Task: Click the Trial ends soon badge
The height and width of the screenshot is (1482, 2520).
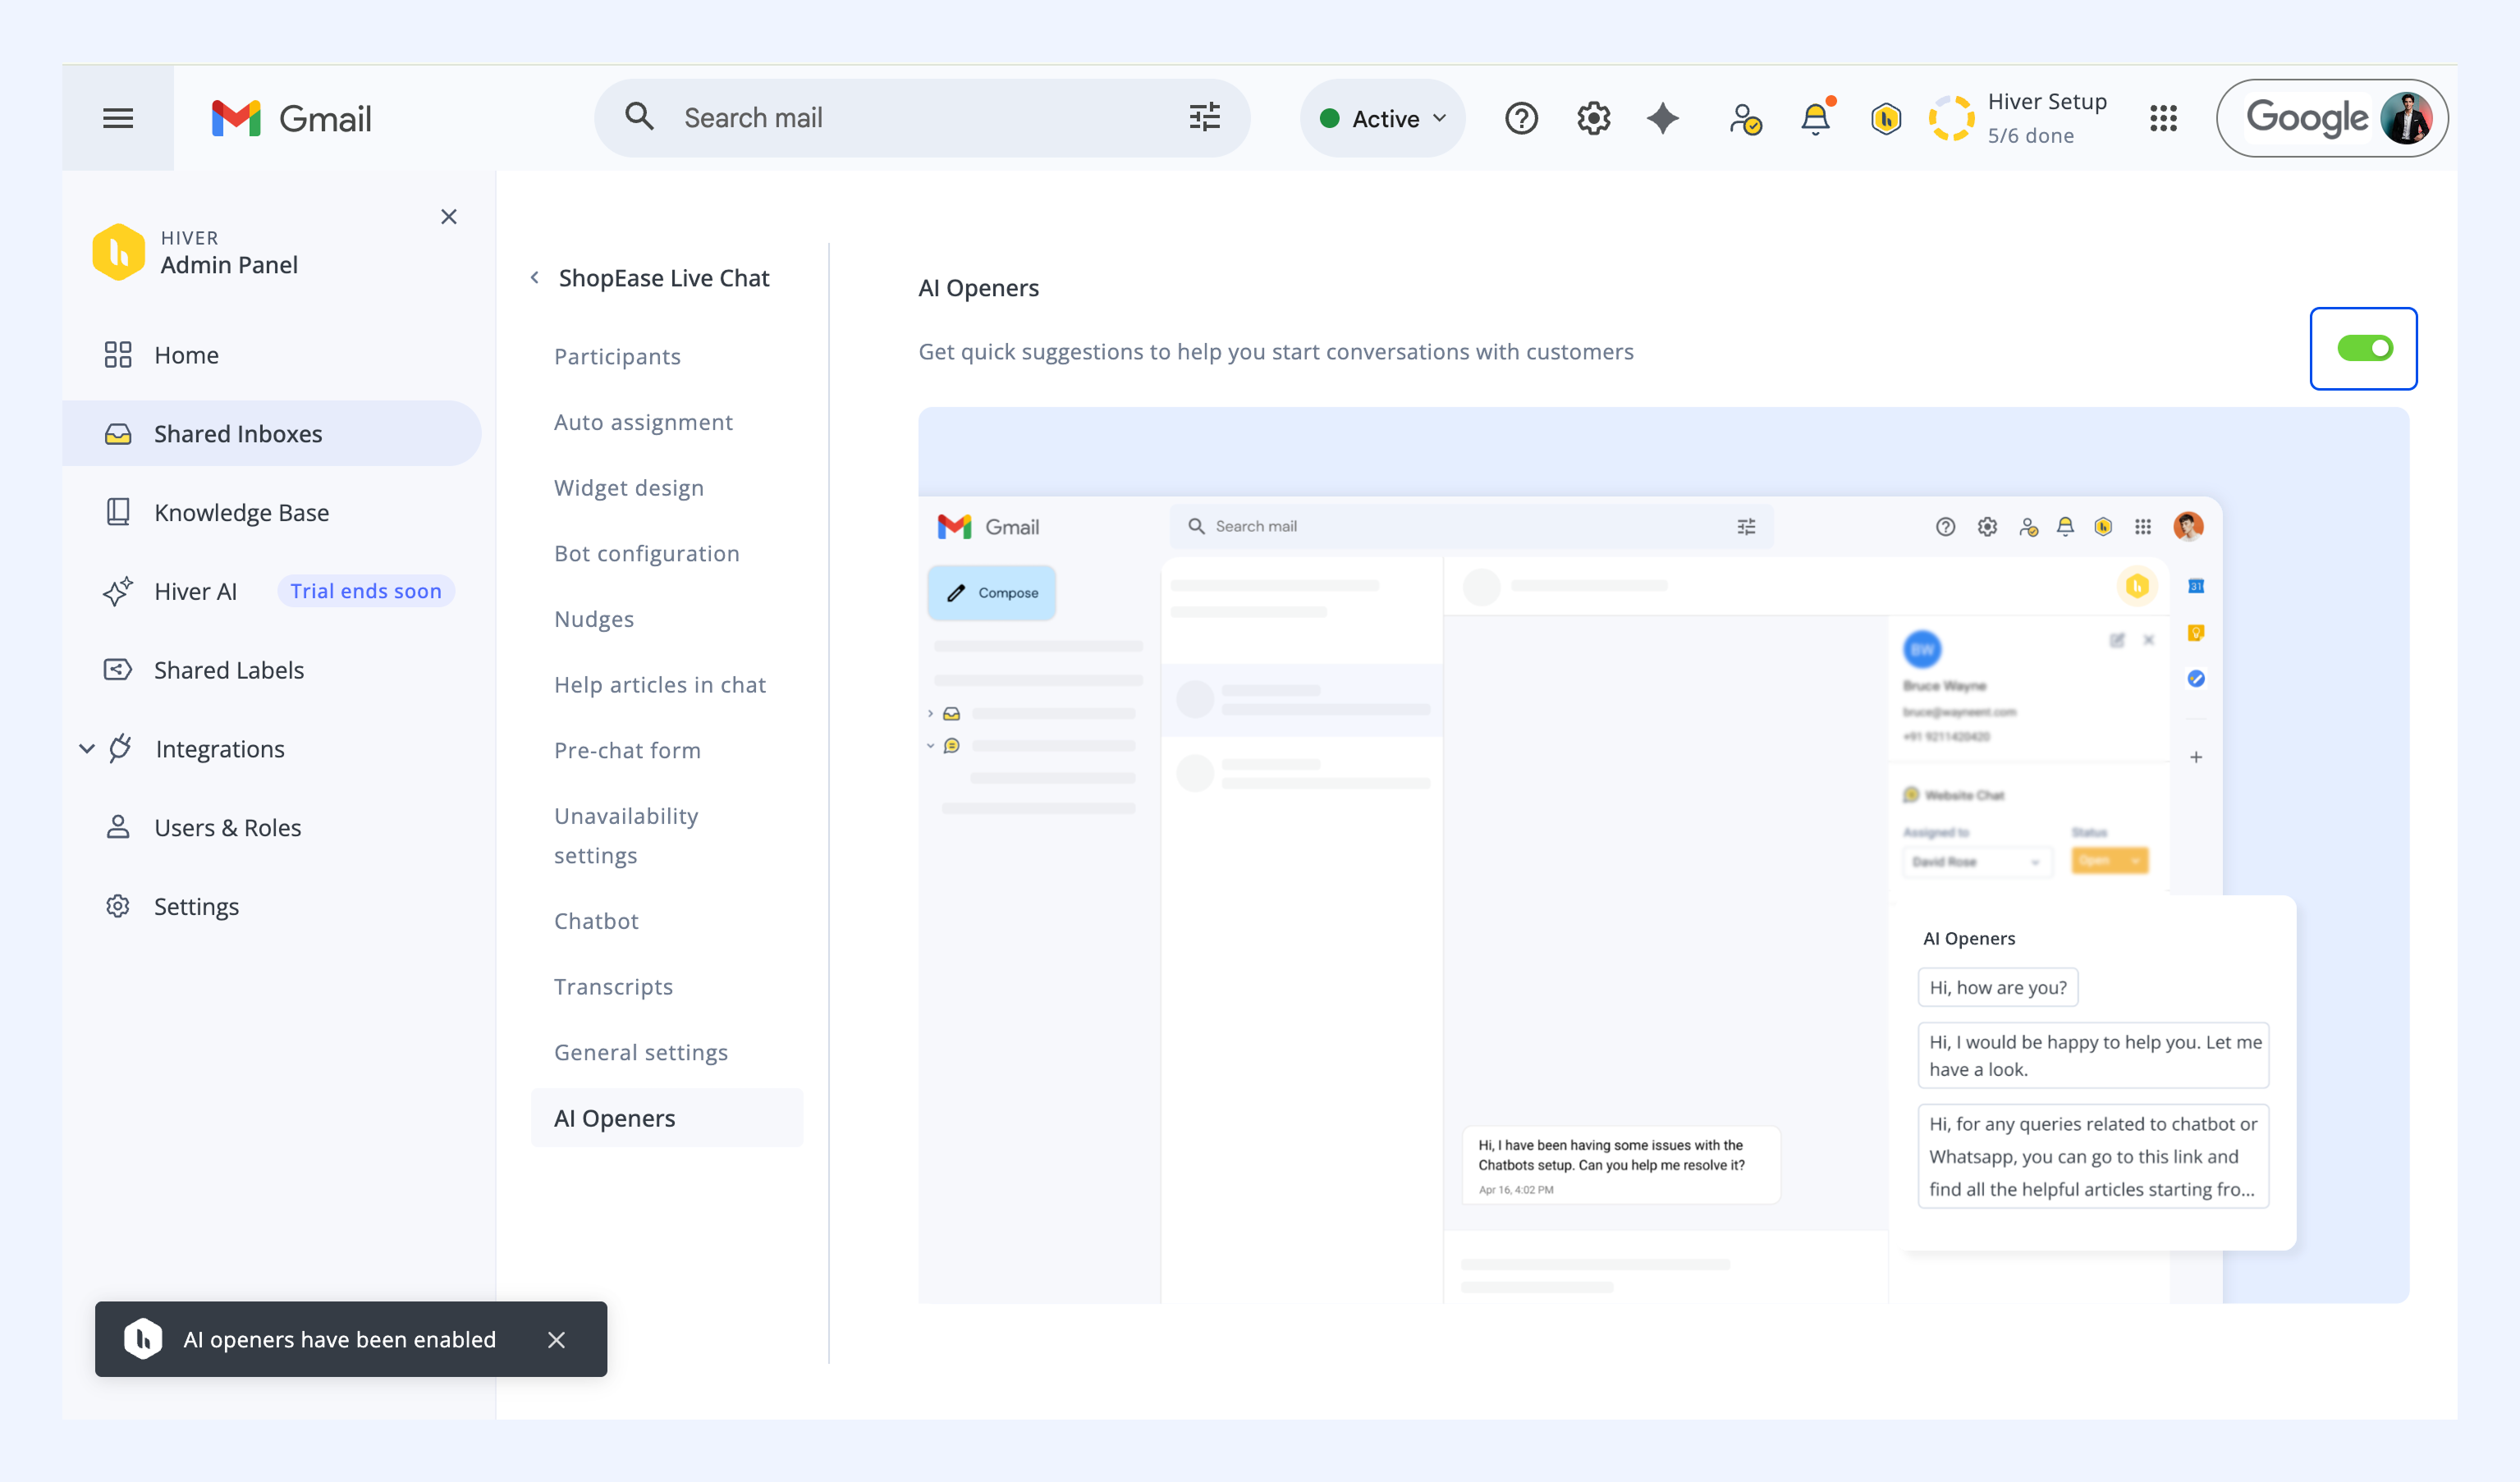Action: pos(366,591)
